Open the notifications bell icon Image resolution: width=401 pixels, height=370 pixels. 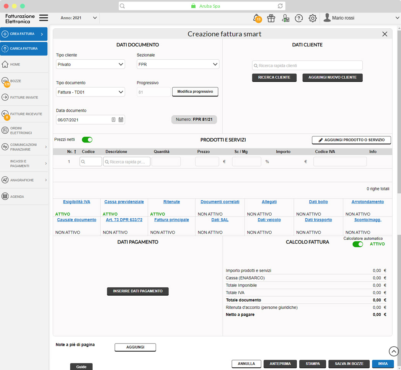(256, 18)
